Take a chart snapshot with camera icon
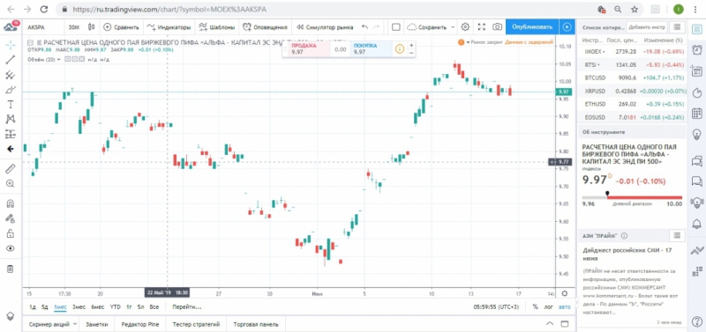This screenshot has width=706, height=332. [497, 27]
